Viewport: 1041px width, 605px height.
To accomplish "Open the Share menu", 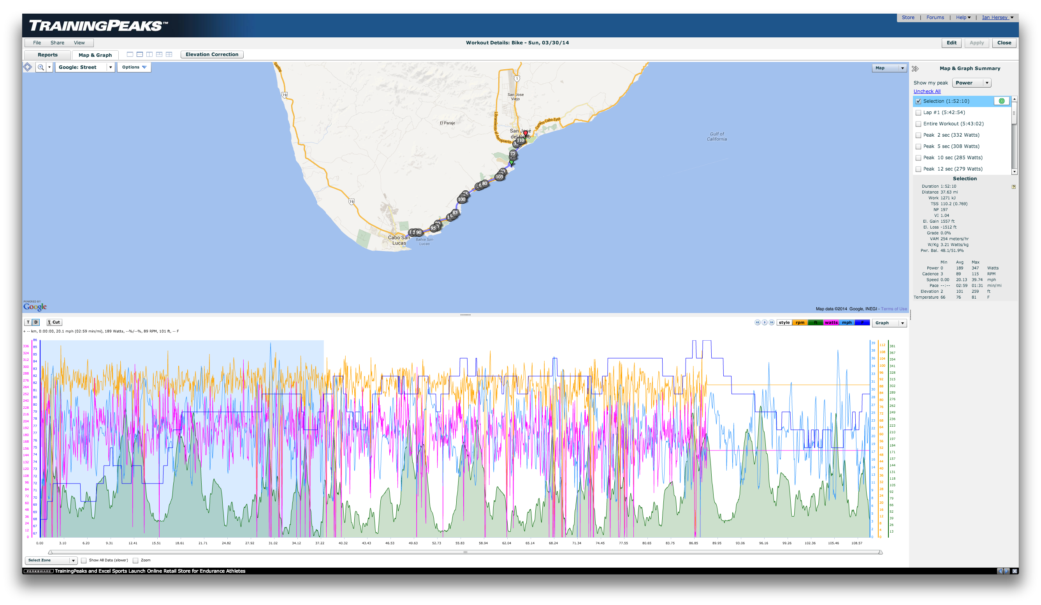I will click(57, 43).
